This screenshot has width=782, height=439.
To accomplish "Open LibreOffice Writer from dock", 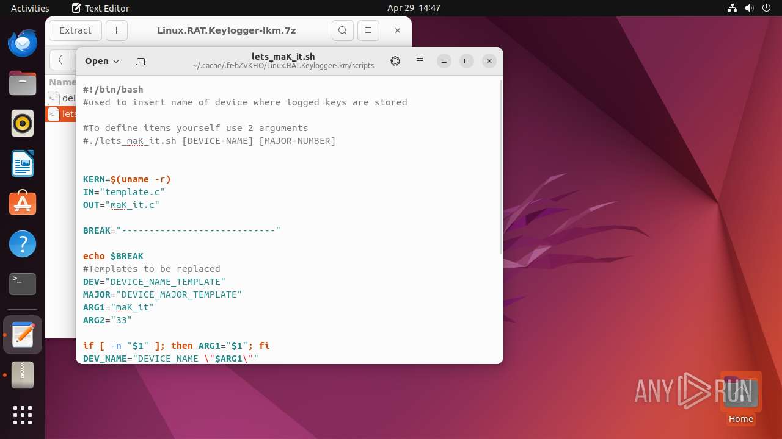I will 23,164.
